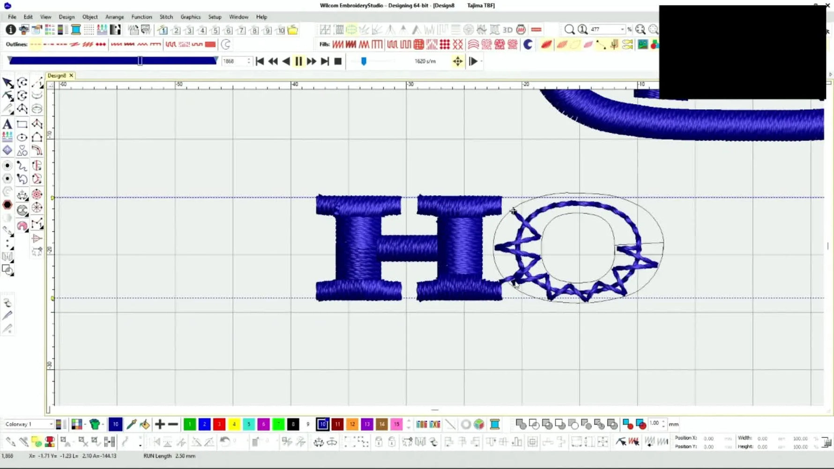
Task: Click the 3D view icon
Action: [507, 30]
